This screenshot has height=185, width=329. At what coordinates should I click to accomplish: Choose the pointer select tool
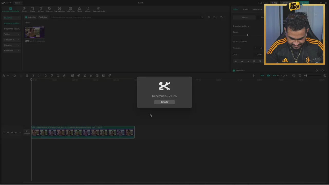(4, 76)
